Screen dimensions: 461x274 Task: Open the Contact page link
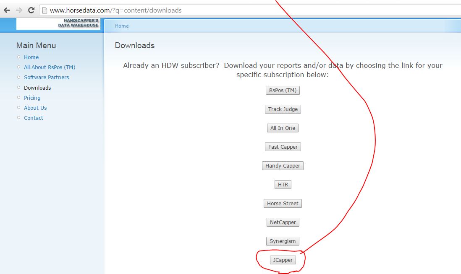(x=34, y=118)
